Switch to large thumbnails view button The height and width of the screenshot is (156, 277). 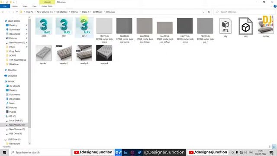pyautogui.click(x=274, y=146)
